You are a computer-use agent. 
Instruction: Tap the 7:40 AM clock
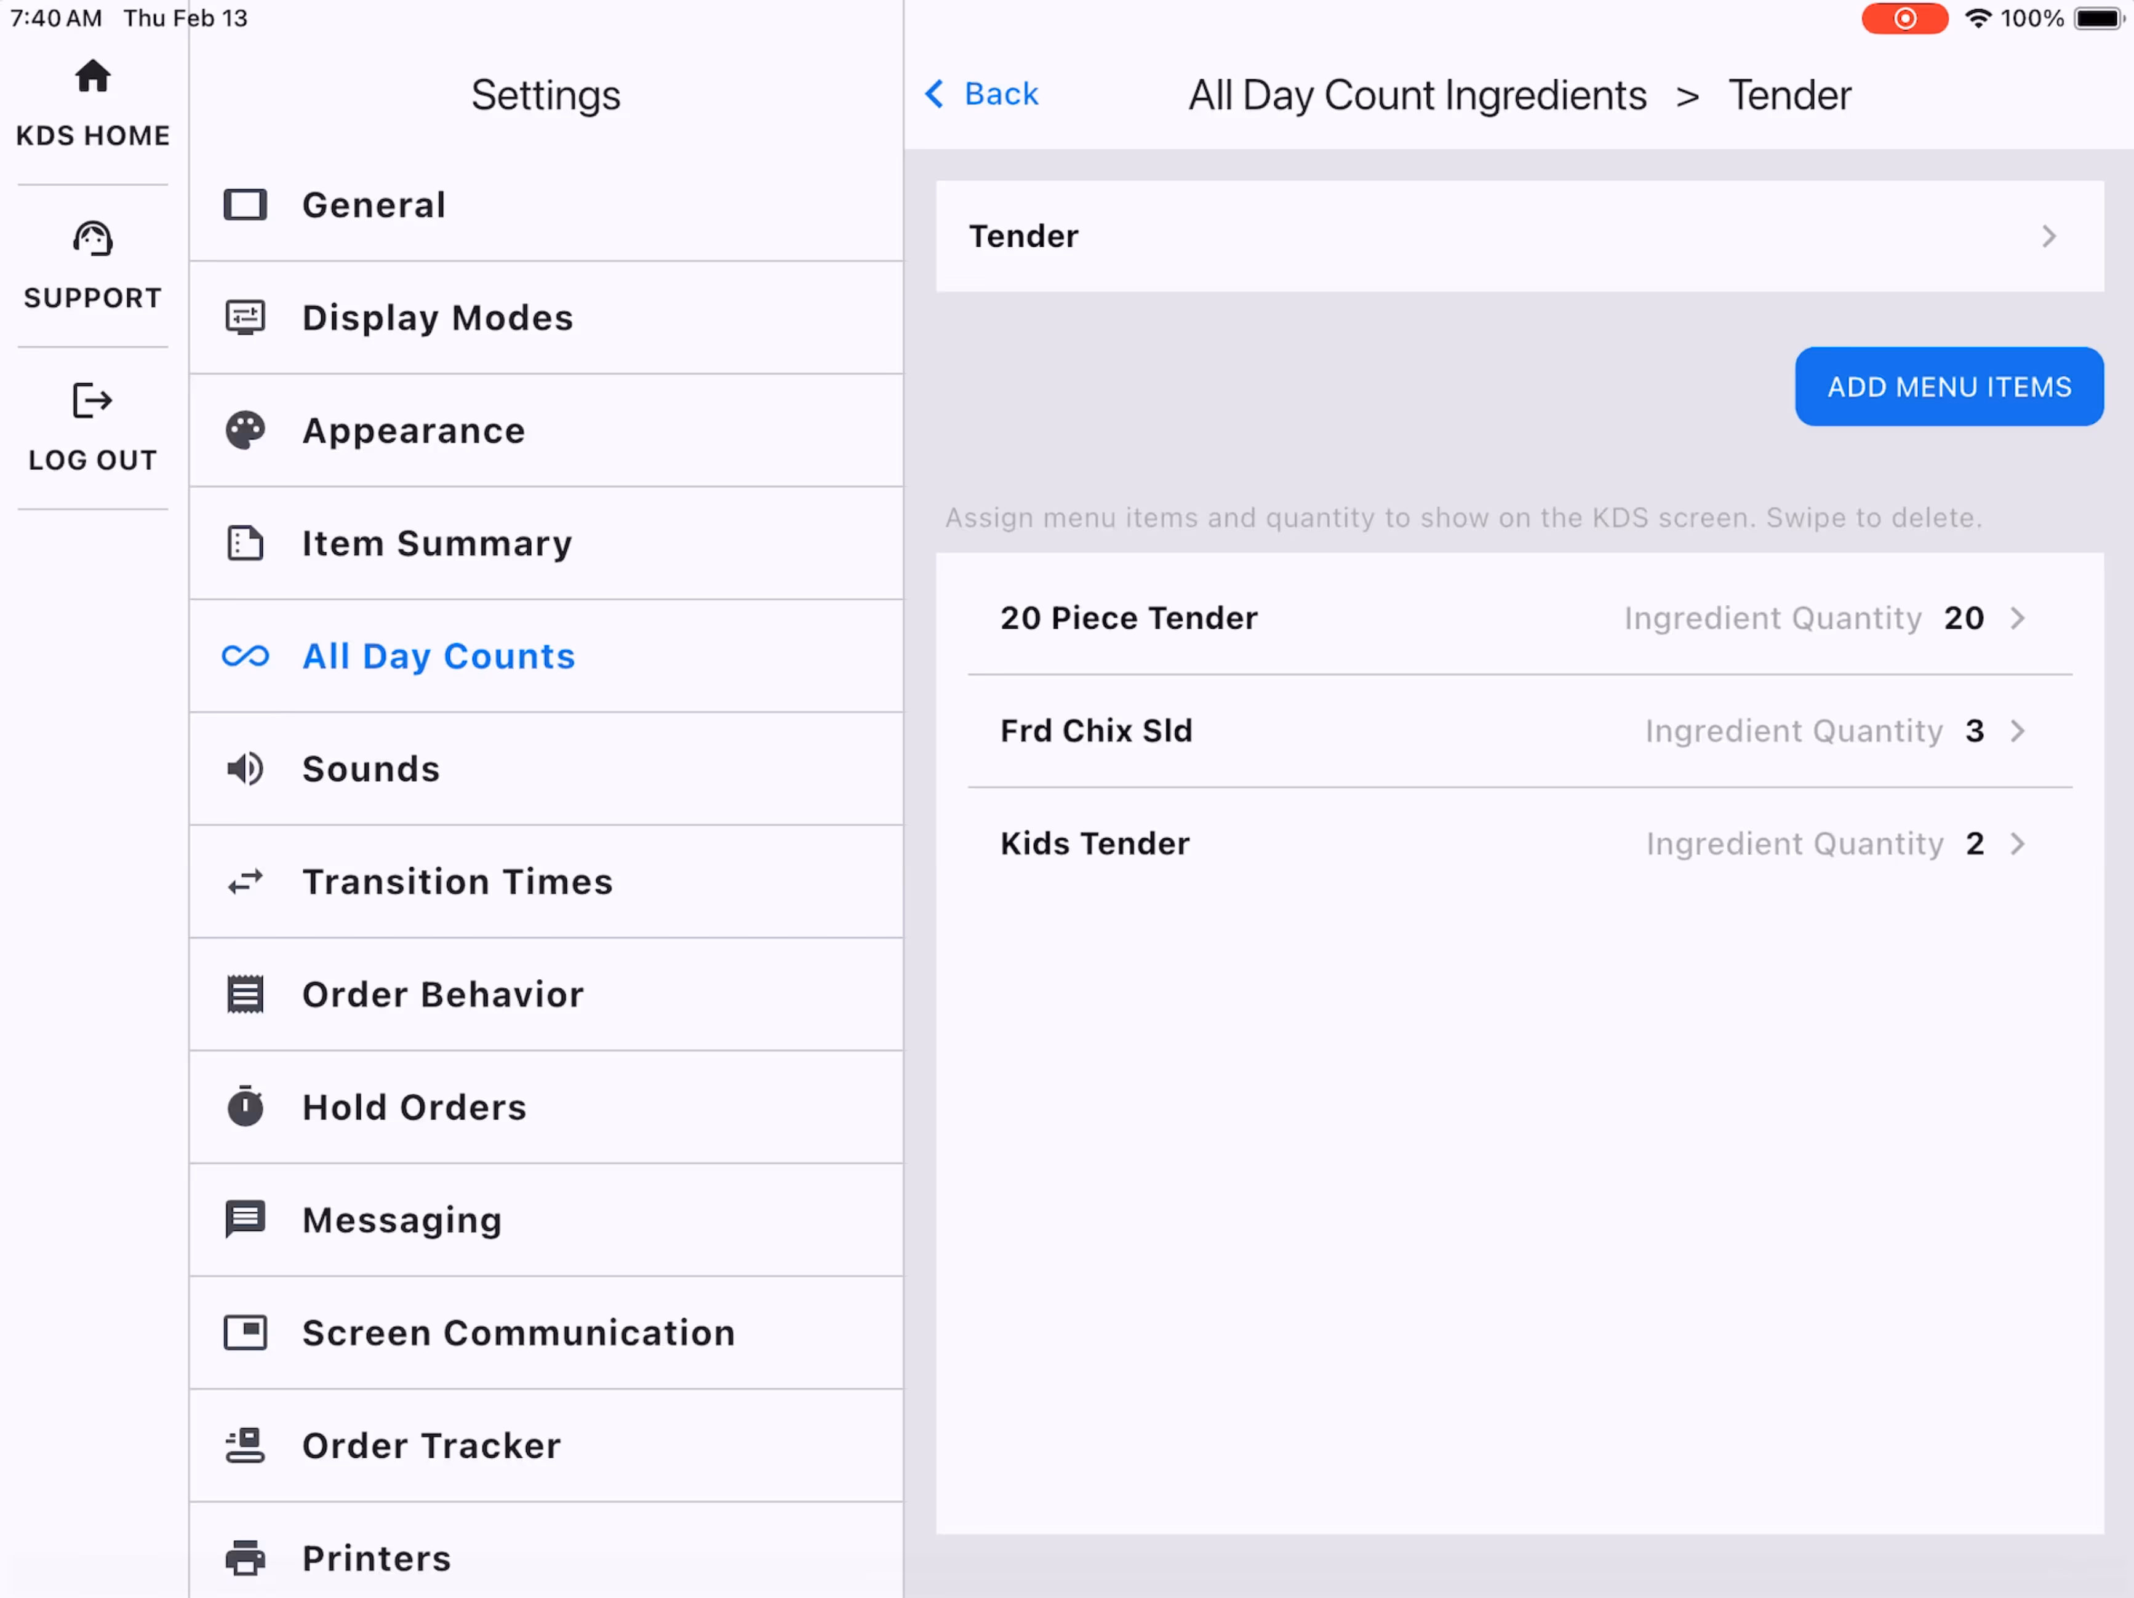click(x=56, y=18)
